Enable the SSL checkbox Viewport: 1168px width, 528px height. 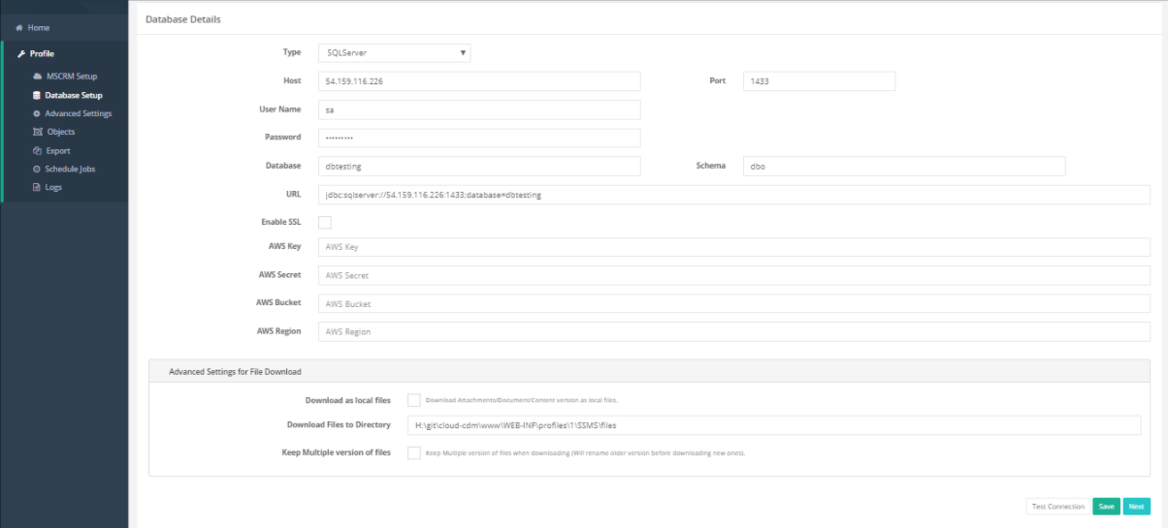coord(325,223)
